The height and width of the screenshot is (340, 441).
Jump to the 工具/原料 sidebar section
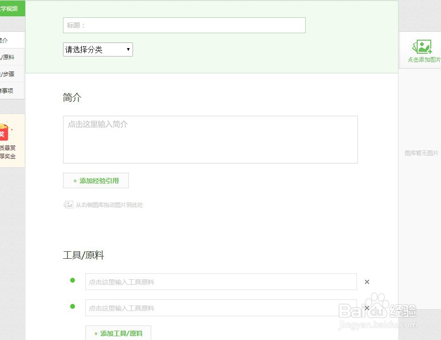click(7, 57)
